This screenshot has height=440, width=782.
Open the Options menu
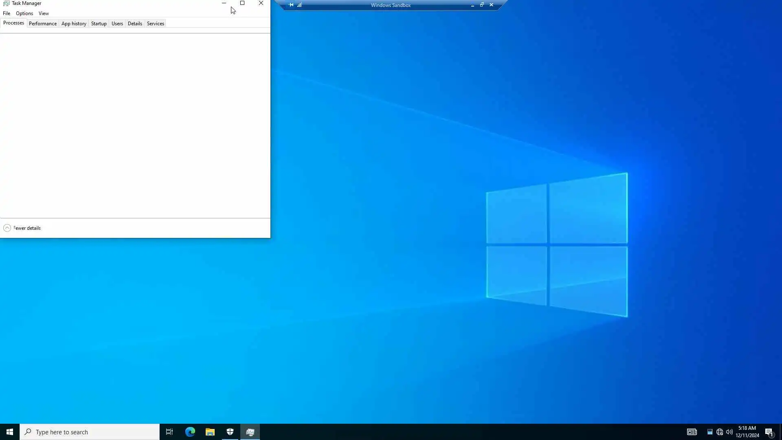tap(24, 13)
